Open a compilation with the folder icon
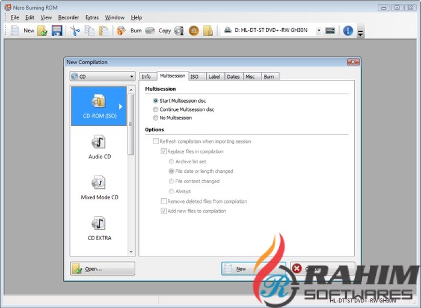This screenshot has width=421, height=308. tap(43, 31)
